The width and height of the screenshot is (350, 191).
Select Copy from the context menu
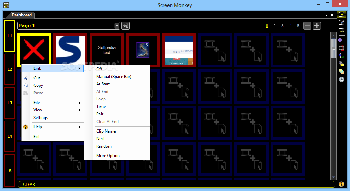pos(53,85)
